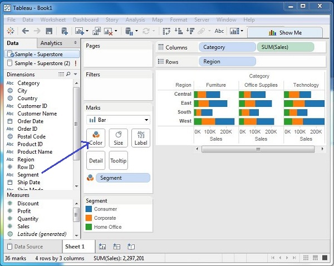This screenshot has width=334, height=266.
Task: Click the Show Me button
Action: coord(285,32)
